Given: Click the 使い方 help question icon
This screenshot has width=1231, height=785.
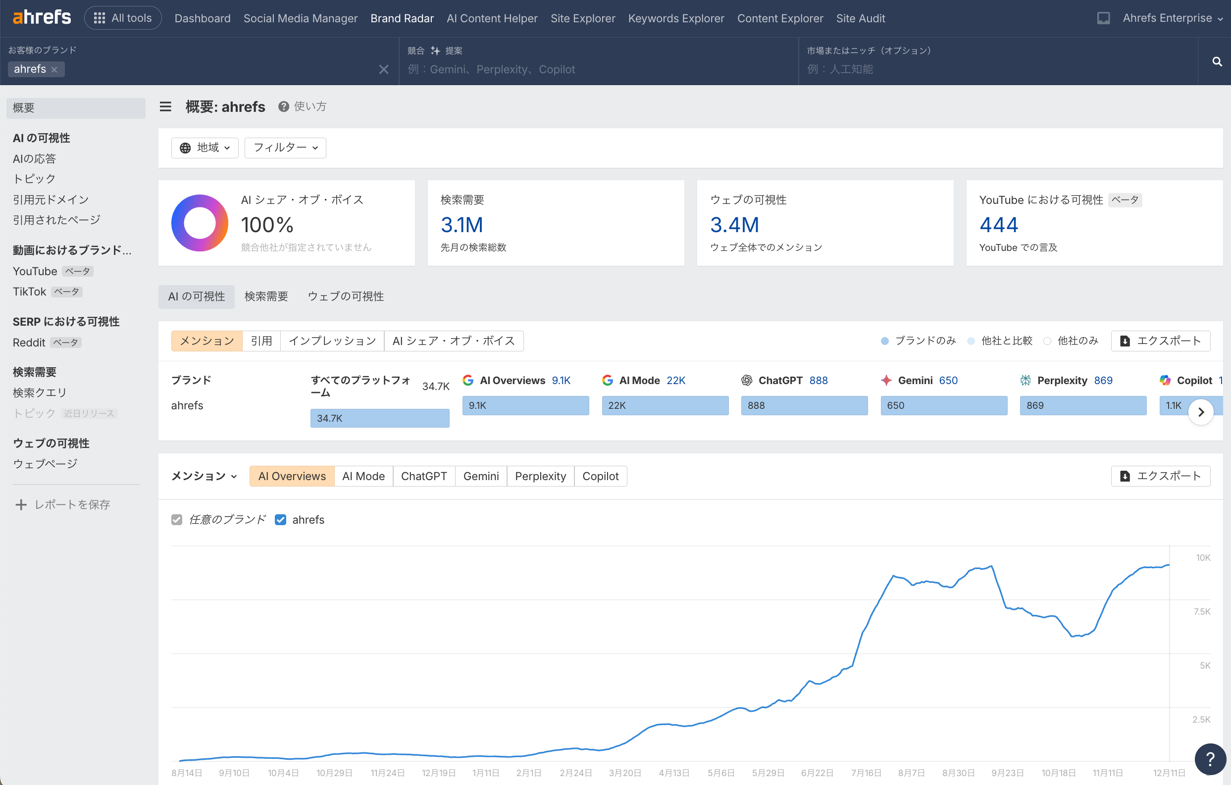Looking at the screenshot, I should click(283, 106).
